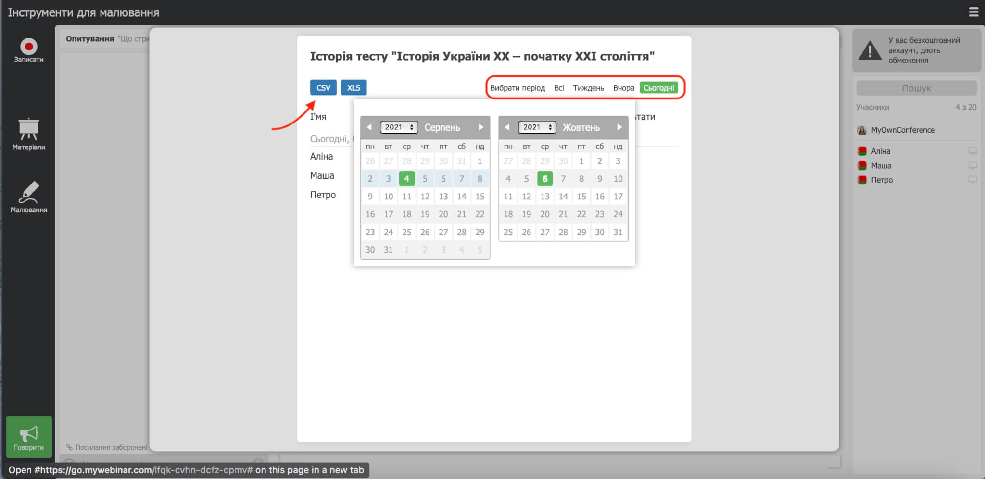Screen dimensions: 985x479
Task: Click the screen icon next to Петро
Action: (972, 180)
